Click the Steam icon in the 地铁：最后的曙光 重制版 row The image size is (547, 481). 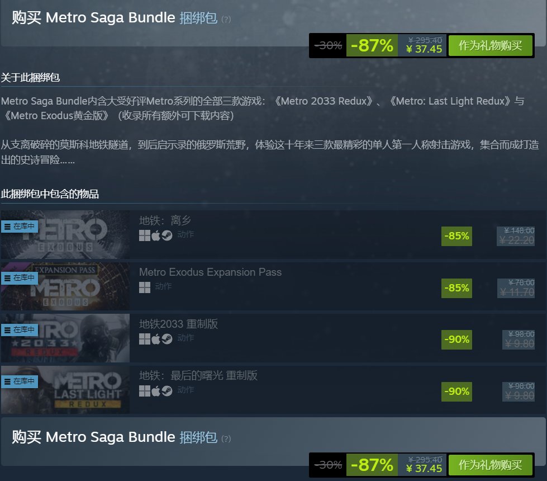(167, 390)
